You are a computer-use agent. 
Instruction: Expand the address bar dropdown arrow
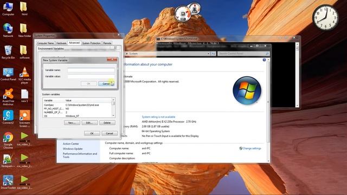click(x=208, y=54)
